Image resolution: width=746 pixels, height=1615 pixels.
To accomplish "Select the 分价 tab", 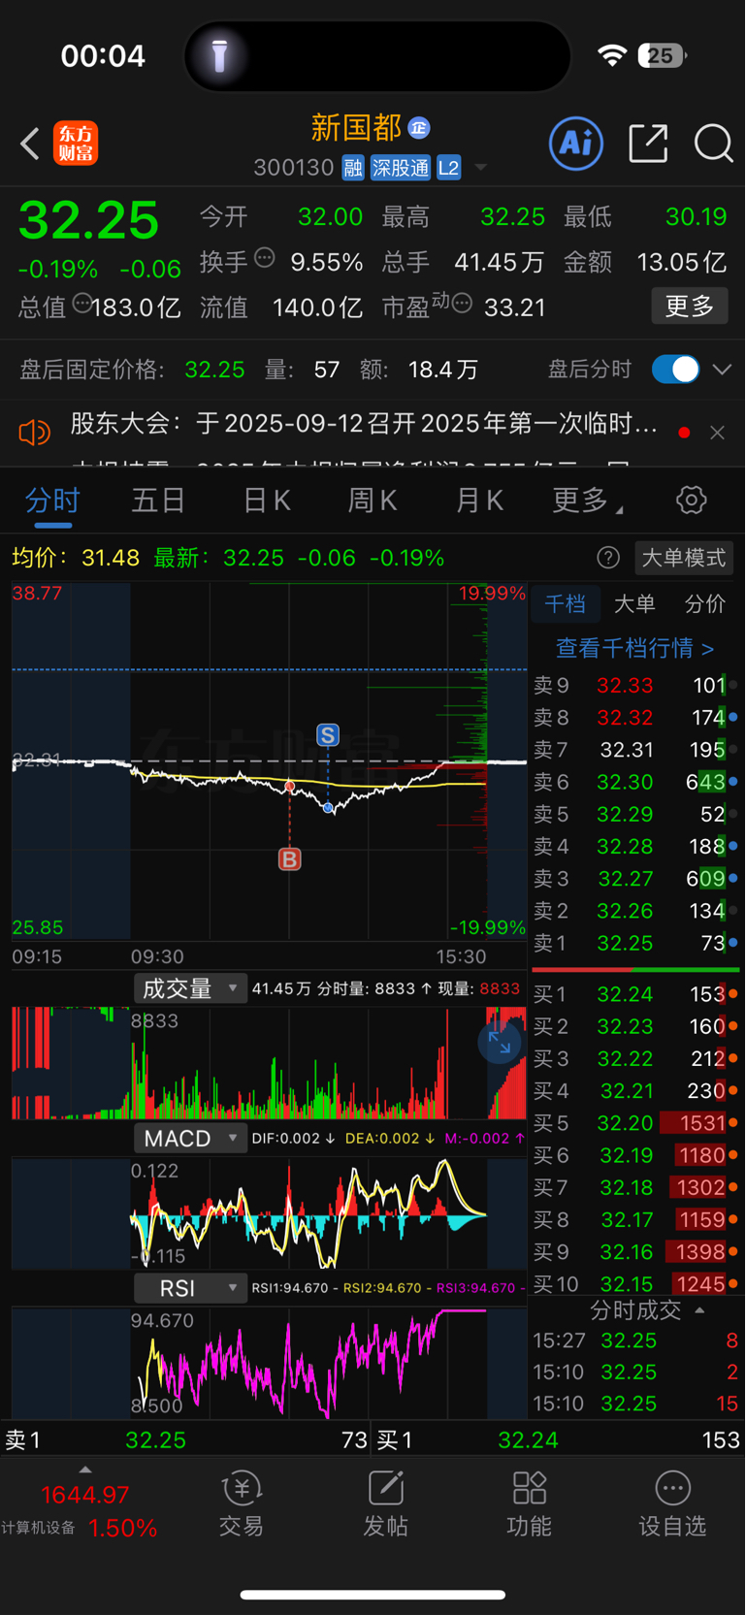I will pyautogui.click(x=705, y=604).
